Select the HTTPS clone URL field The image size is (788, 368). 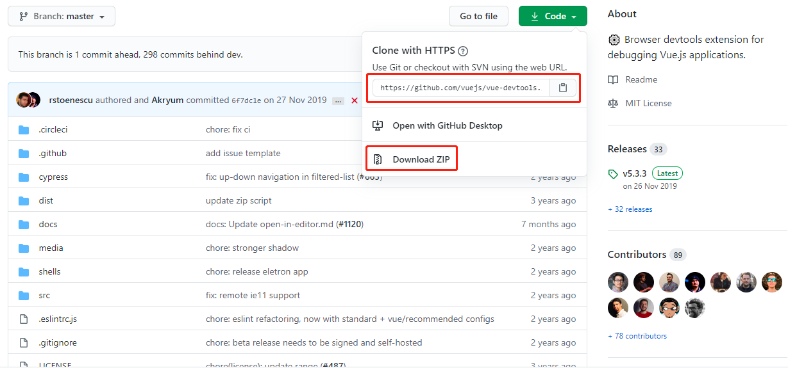tap(461, 88)
